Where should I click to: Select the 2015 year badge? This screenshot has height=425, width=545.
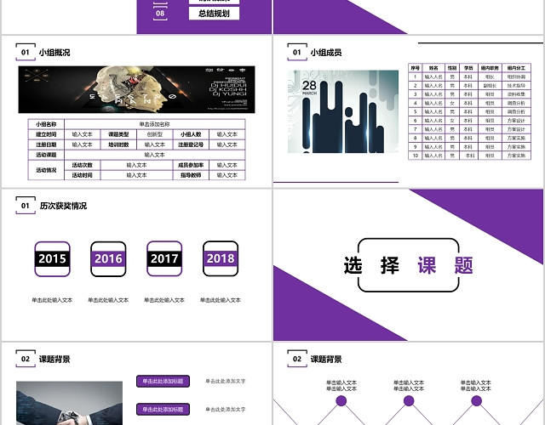point(53,258)
